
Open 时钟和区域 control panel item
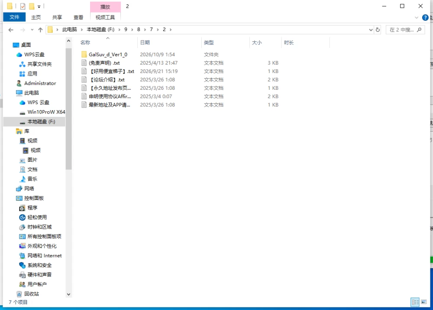tap(39, 227)
